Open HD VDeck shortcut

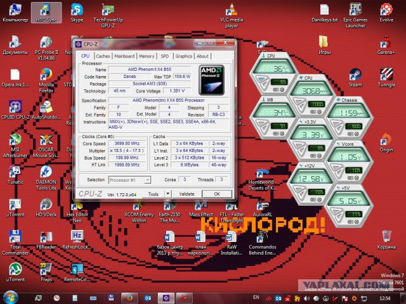[x=46, y=207]
